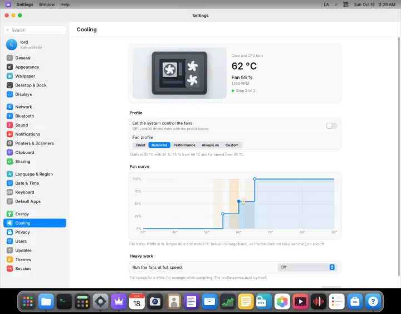The height and width of the screenshot is (314, 401).
Task: Open Sharing settings
Action: [x=35, y=161]
